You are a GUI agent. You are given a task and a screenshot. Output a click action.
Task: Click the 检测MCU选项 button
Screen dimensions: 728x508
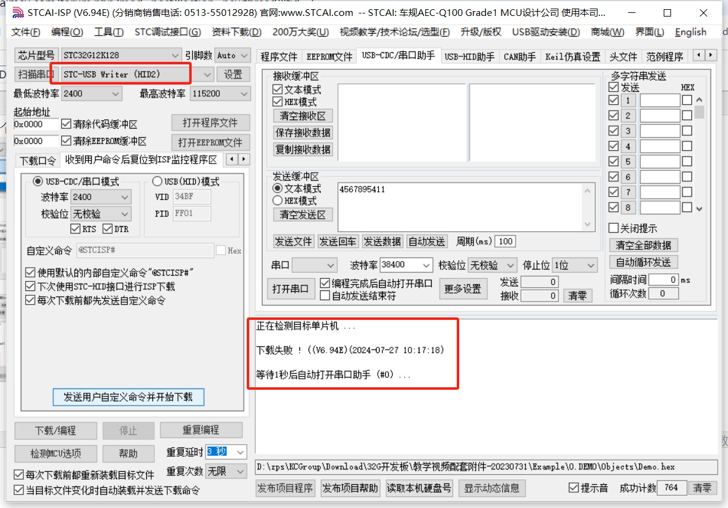click(56, 453)
